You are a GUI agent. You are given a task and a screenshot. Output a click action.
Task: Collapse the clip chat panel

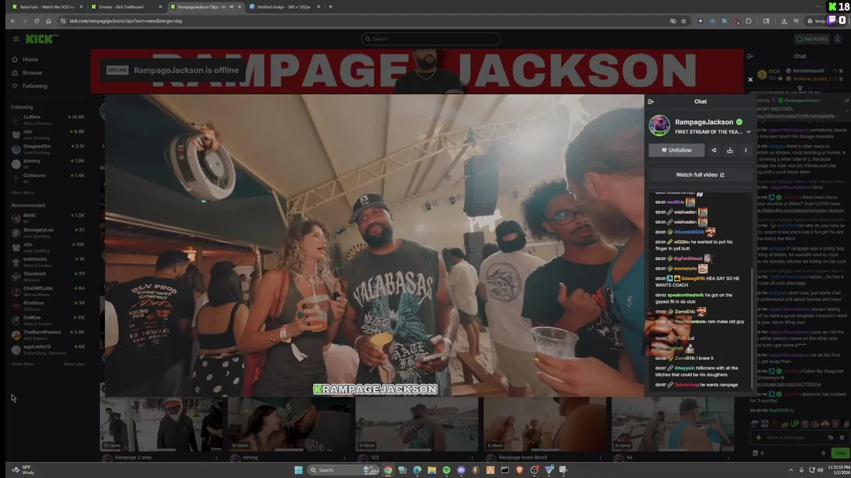[651, 102]
